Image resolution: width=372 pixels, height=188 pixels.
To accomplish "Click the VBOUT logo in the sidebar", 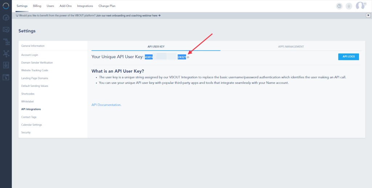I will pos(6,6).
